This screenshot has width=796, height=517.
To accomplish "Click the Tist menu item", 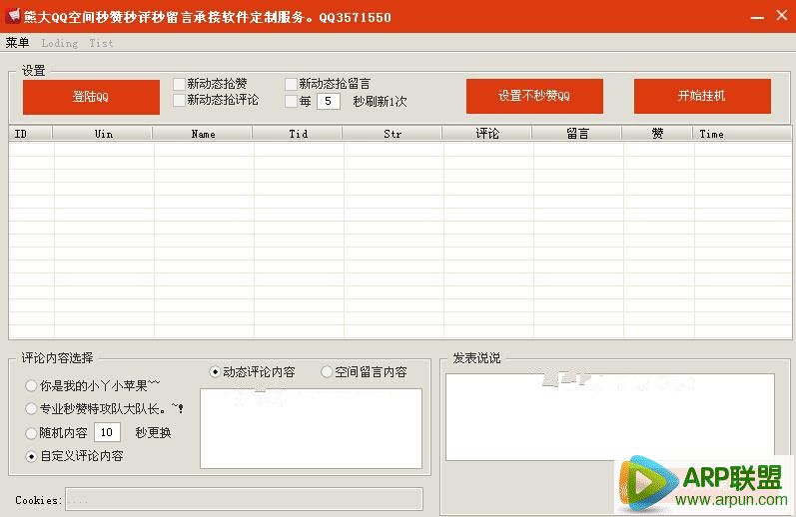I will click(101, 43).
